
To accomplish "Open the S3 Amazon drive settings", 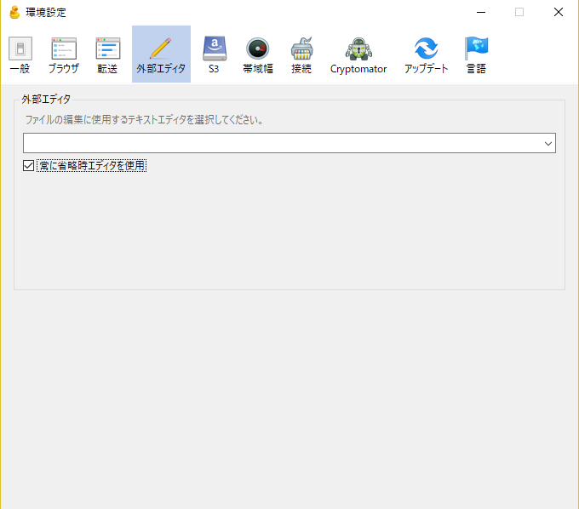I will tap(214, 54).
